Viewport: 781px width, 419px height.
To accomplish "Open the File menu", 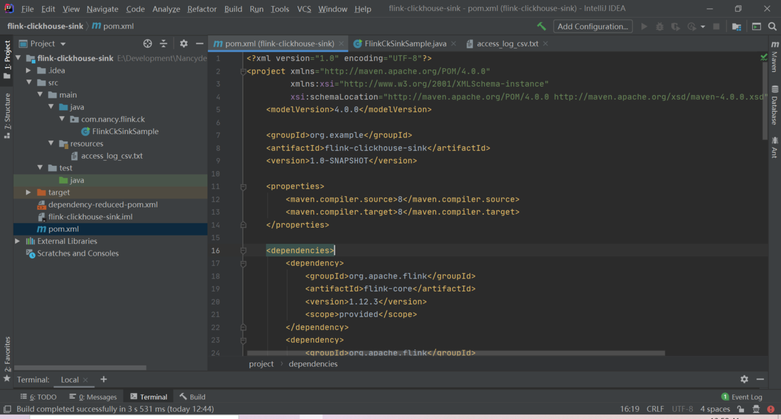I will pyautogui.click(x=27, y=9).
